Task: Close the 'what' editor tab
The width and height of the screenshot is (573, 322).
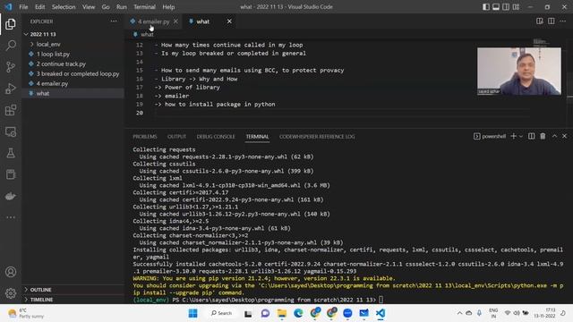Action: (x=229, y=21)
